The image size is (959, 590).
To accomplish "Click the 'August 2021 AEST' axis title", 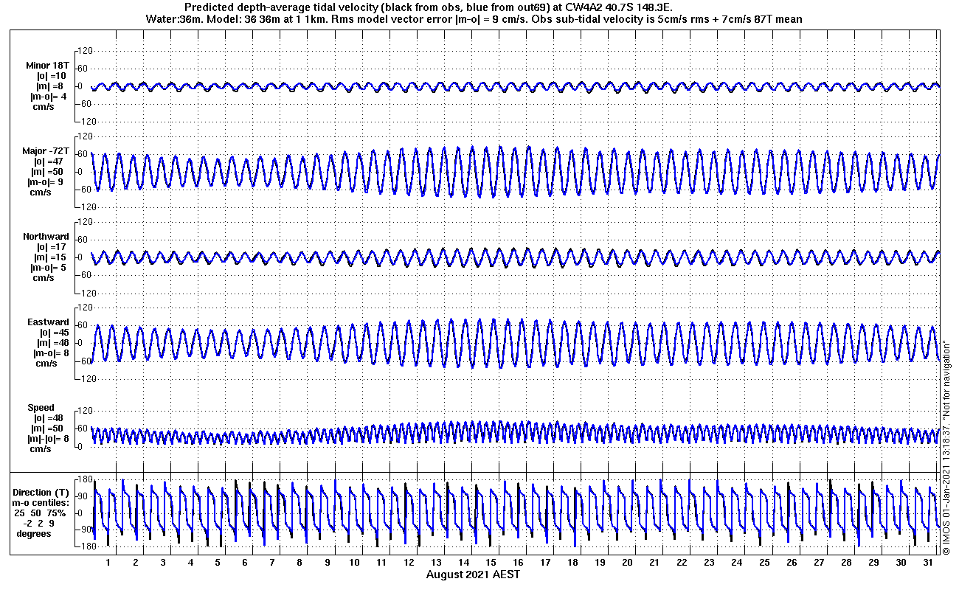I will point(473,574).
